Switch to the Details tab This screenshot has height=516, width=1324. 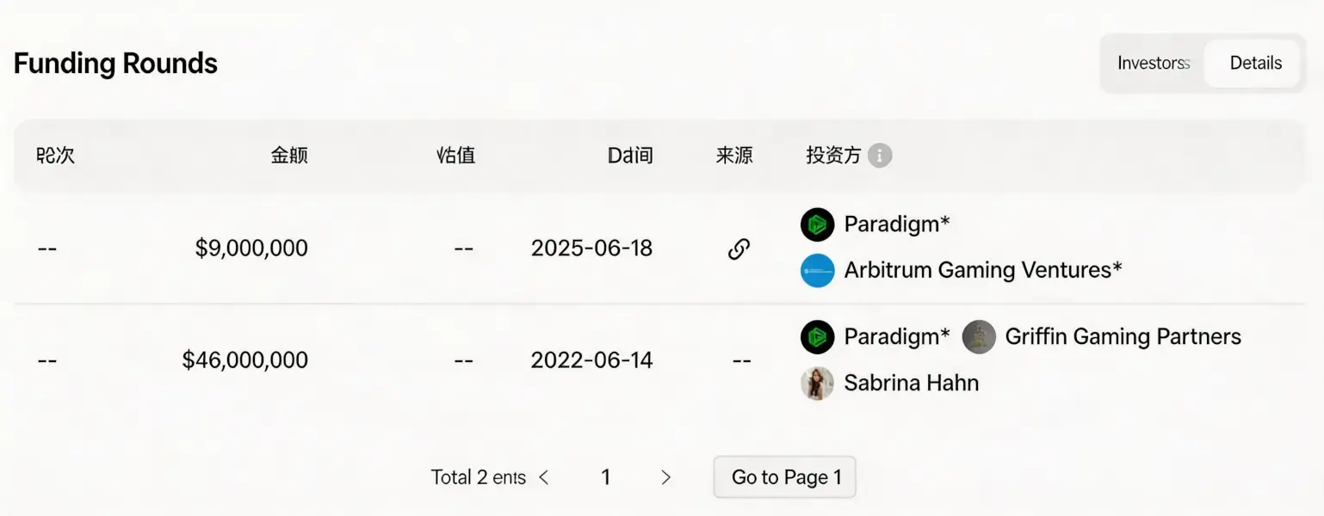(1255, 63)
